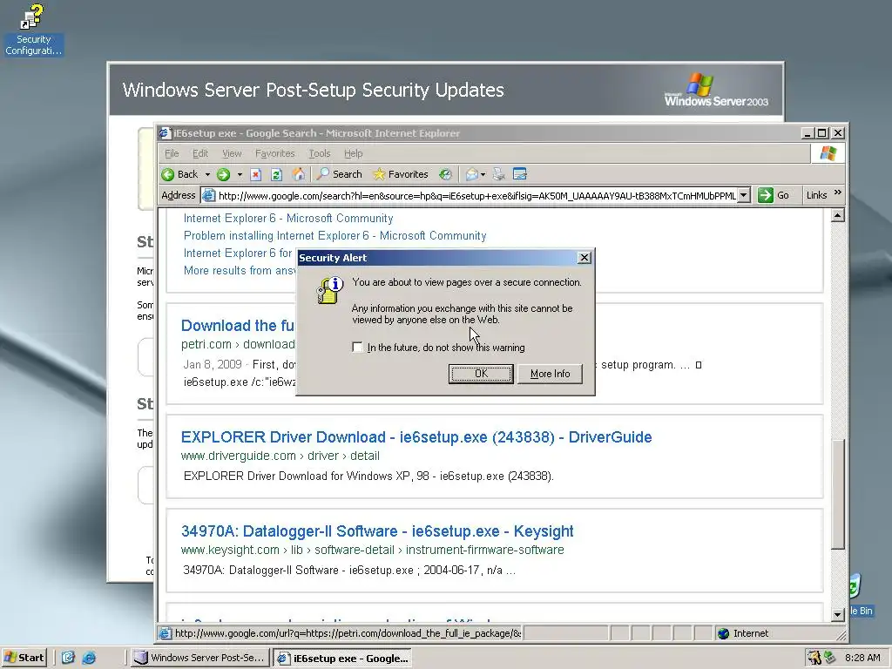Open the Back history dropdown arrow
This screenshot has height=669, width=892.
pyautogui.click(x=207, y=174)
